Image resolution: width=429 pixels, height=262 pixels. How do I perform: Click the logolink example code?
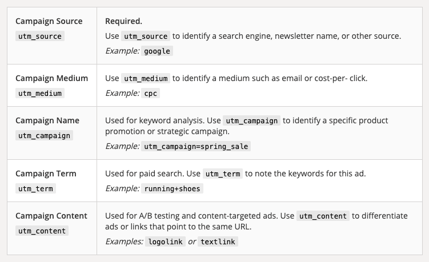tap(165, 241)
